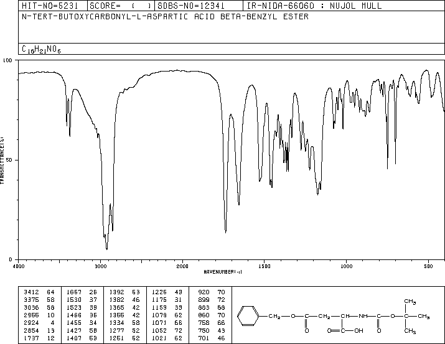Select the TRANSMITTANCE axis title
Screen dimensions: 445x344
(2, 160)
